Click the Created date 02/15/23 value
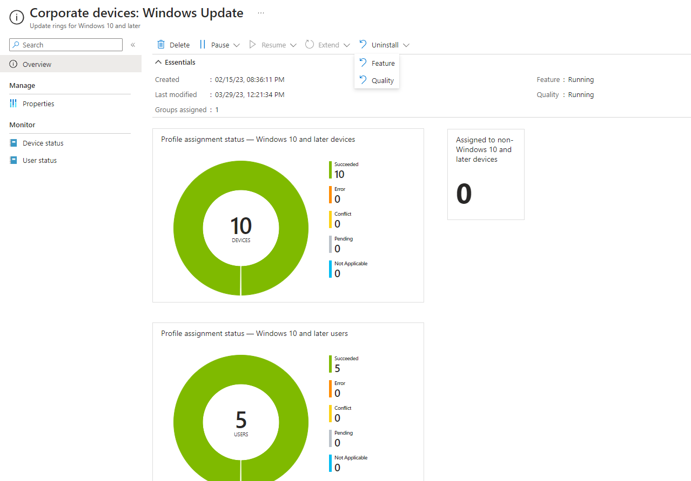Screen dimensions: 691x481 (x=250, y=79)
